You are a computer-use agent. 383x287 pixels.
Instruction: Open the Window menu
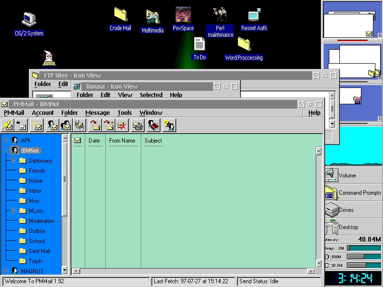[151, 112]
